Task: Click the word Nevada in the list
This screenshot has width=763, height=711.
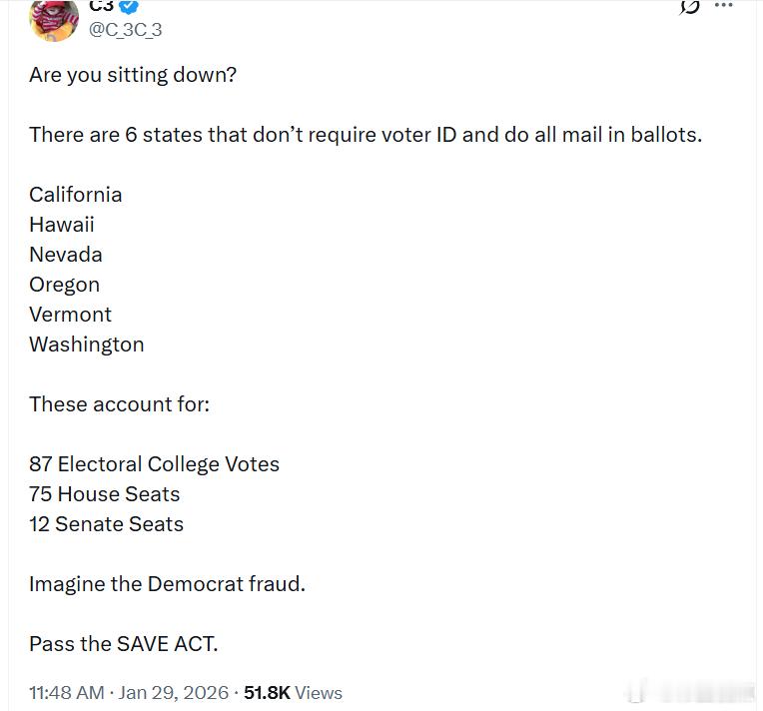Action: [x=66, y=255]
